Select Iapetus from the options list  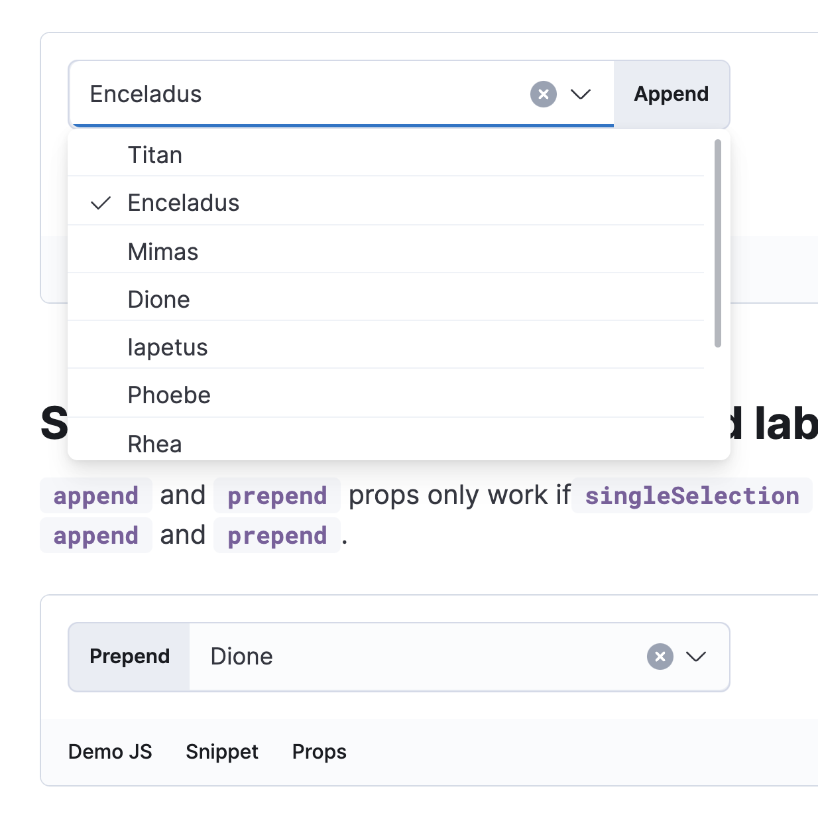168,347
